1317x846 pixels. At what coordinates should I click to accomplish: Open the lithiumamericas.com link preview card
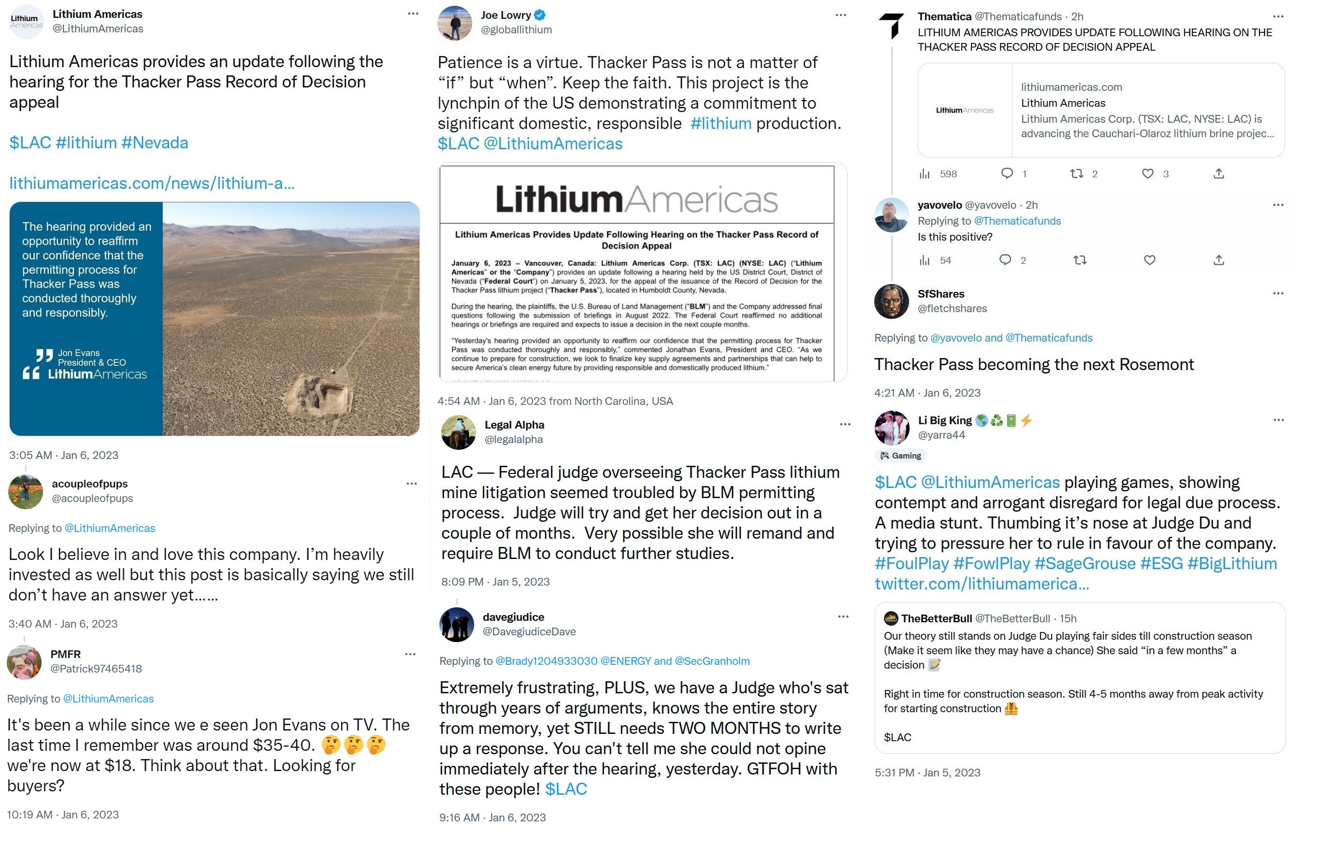[x=1100, y=111]
